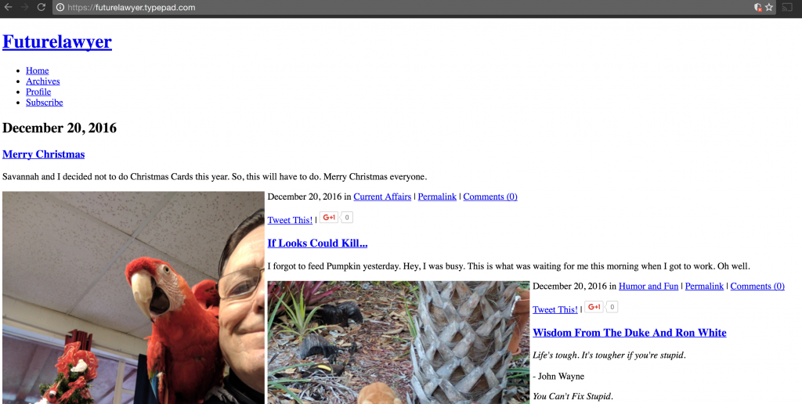The height and width of the screenshot is (404, 802).
Task: Click the site info icon in address bar
Action: 60,8
